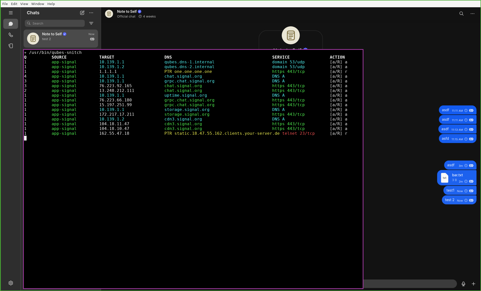Open the Stories sidebar icon
This screenshot has height=291, width=481.
(x=11, y=46)
